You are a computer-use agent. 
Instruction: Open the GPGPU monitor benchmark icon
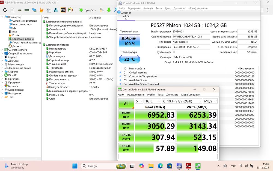(x=34, y=10)
